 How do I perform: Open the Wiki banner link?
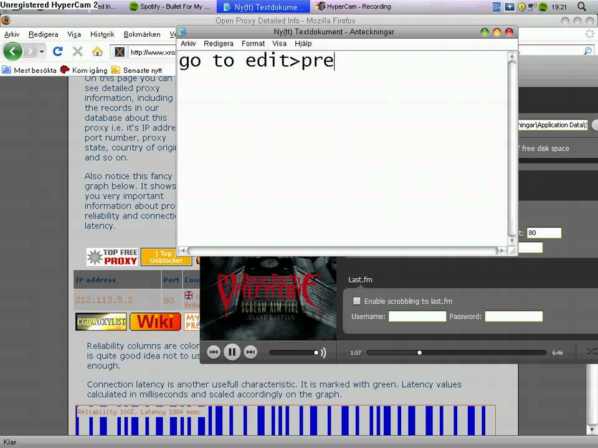coord(155,322)
